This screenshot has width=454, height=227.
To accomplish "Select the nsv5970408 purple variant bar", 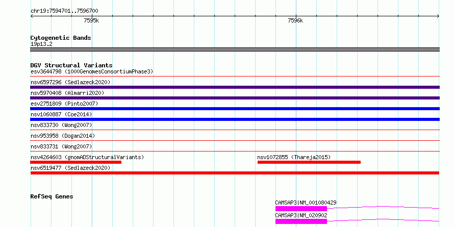I will pos(235,98).
